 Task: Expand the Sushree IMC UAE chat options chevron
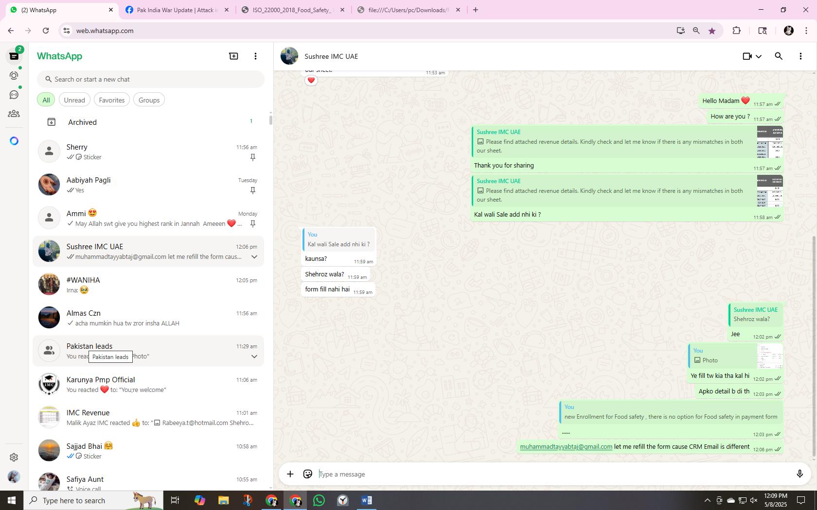pos(254,257)
